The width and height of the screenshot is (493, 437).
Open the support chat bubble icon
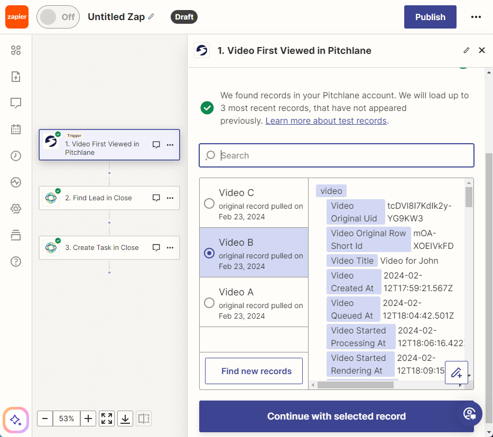pos(470,414)
